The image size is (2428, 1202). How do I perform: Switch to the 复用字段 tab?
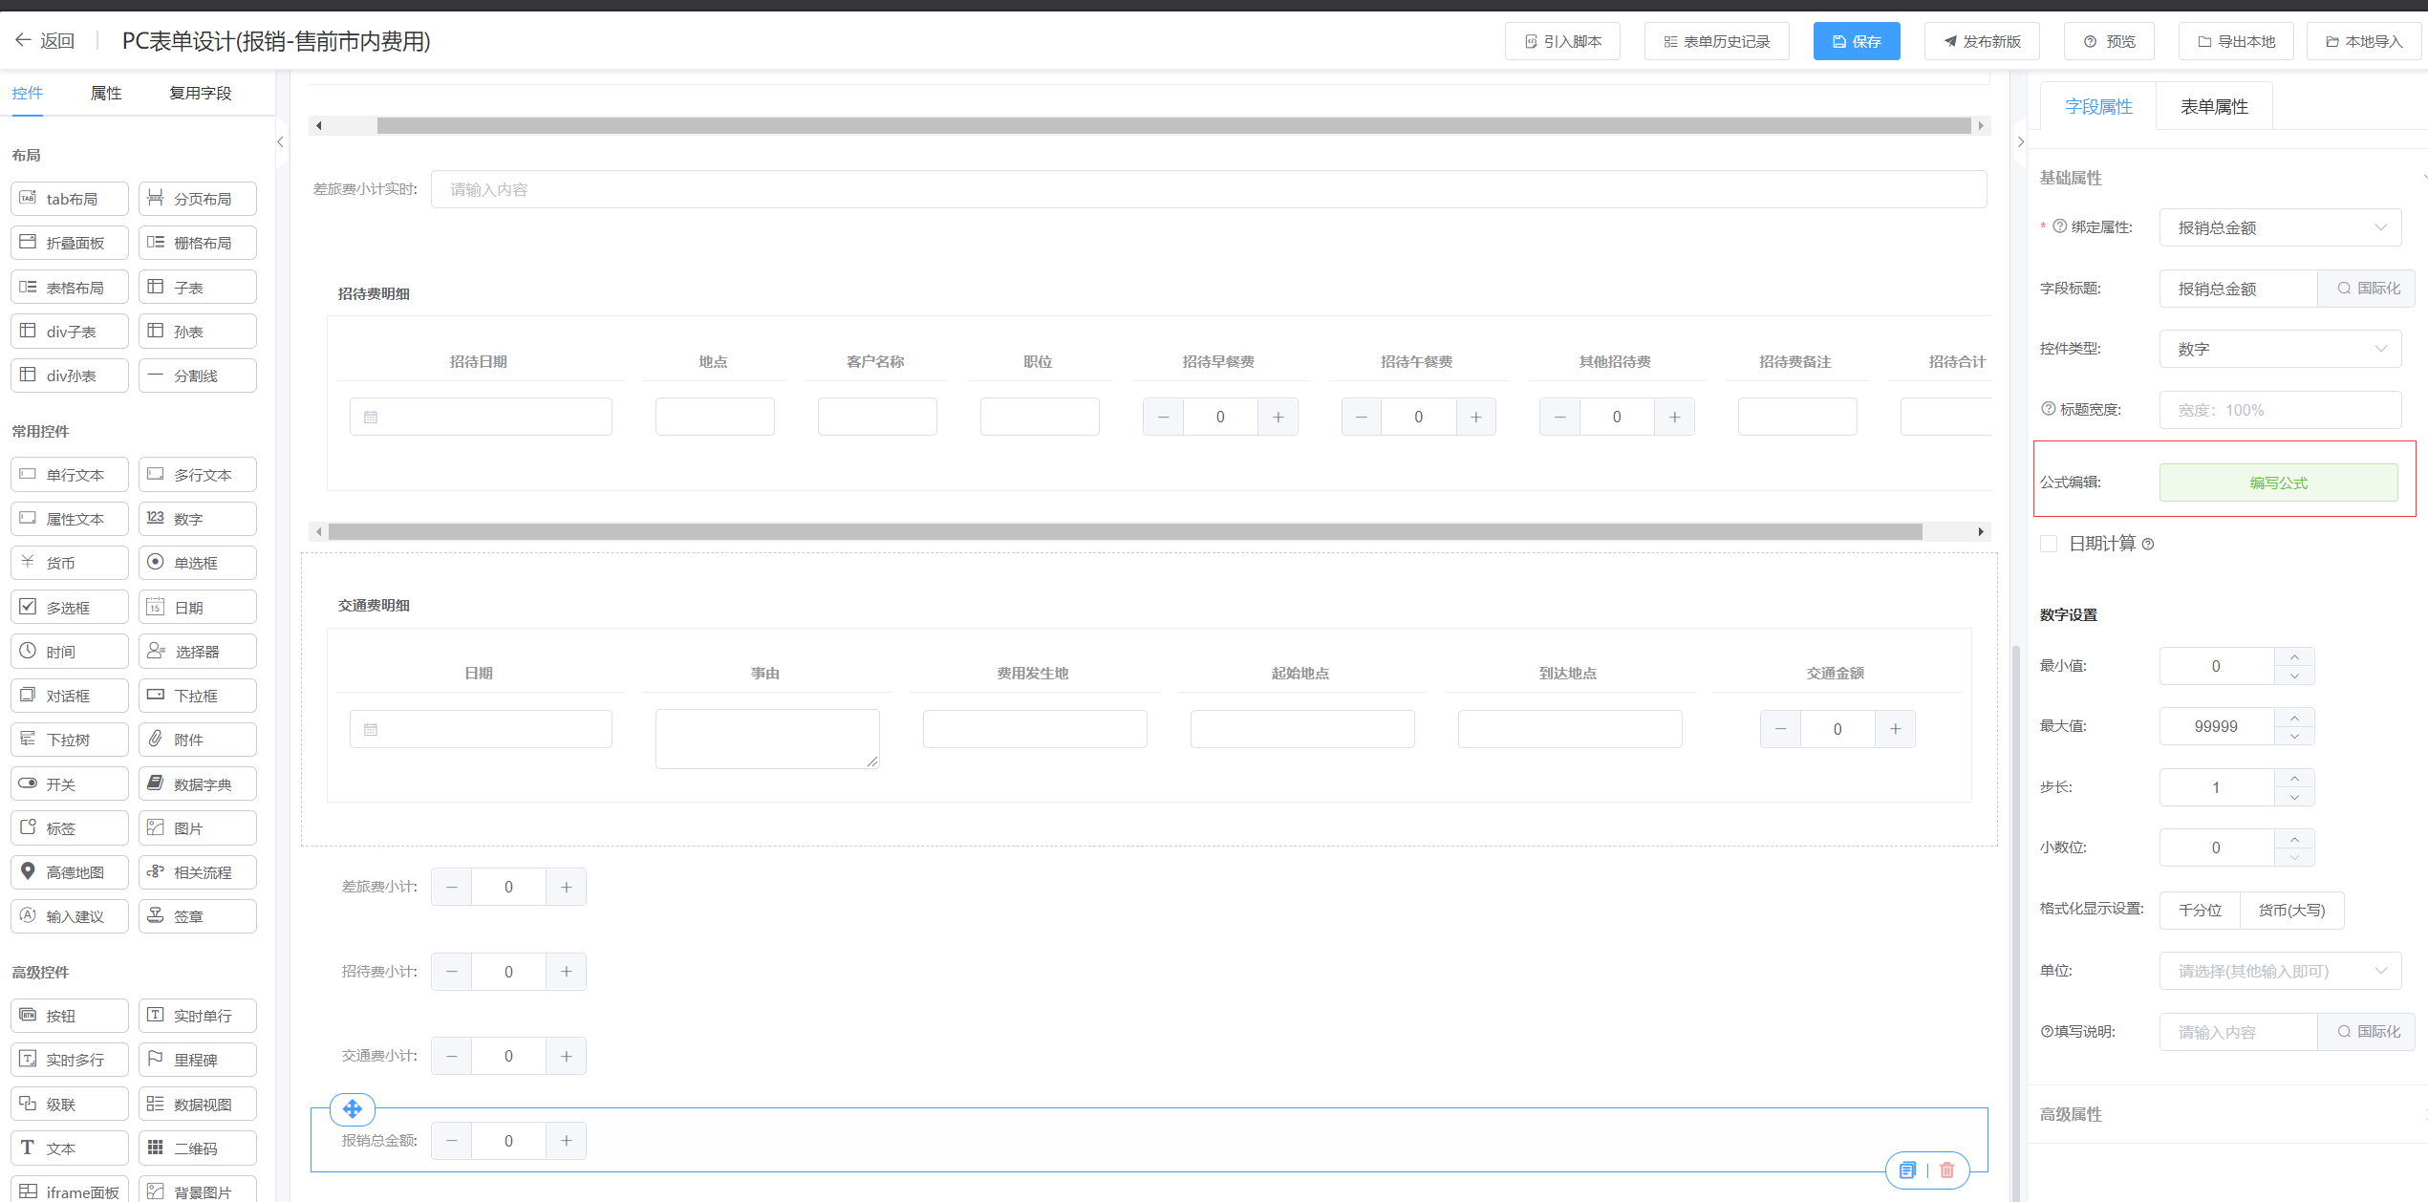(201, 93)
